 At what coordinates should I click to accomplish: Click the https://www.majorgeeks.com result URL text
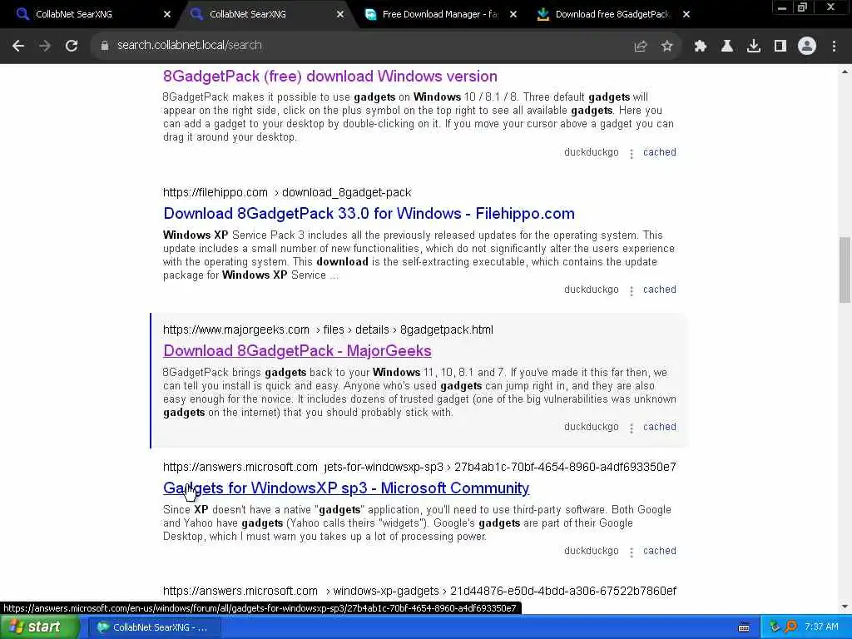(x=328, y=330)
